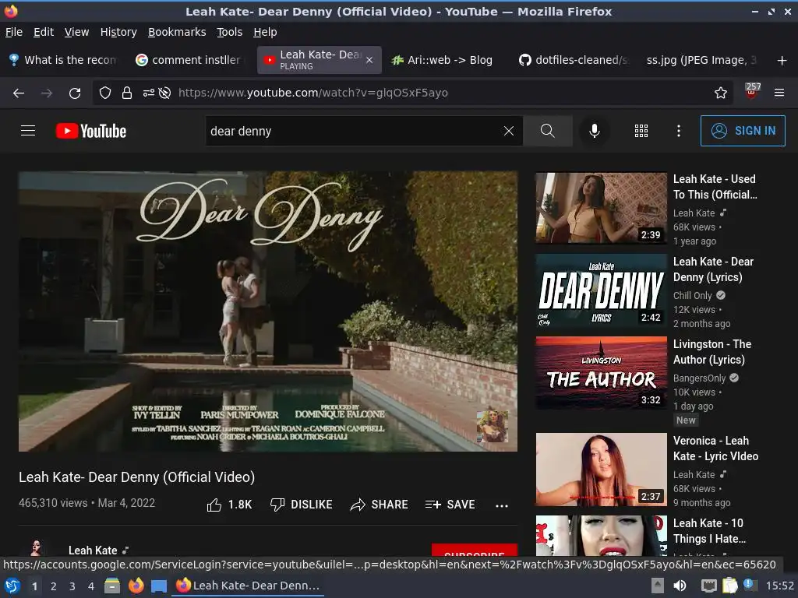Switch to 'What is the recon' tab

click(x=64, y=60)
